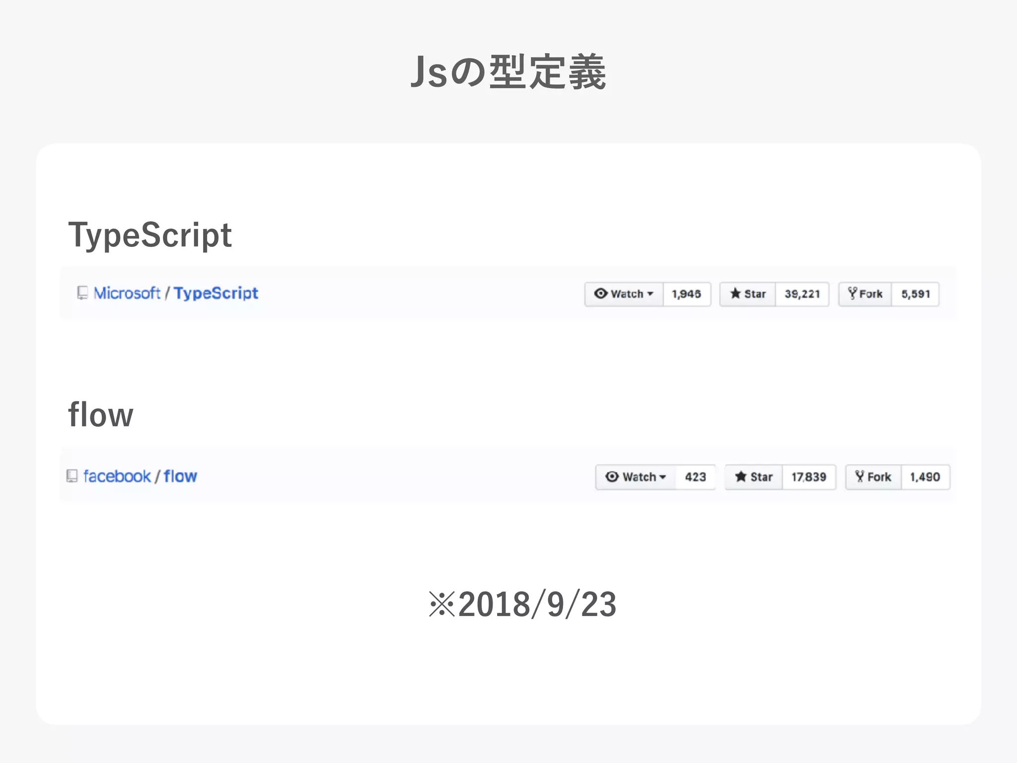Click the 17,839 stargazers count
The height and width of the screenshot is (763, 1017).
[809, 477]
